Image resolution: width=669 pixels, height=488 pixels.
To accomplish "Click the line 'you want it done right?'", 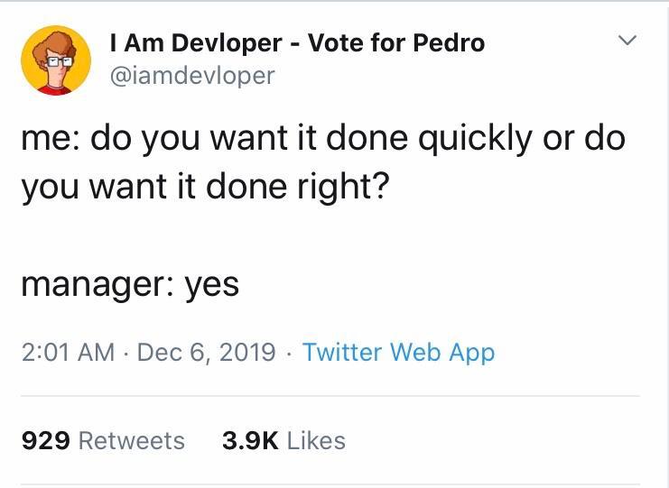I will pos(204,187).
